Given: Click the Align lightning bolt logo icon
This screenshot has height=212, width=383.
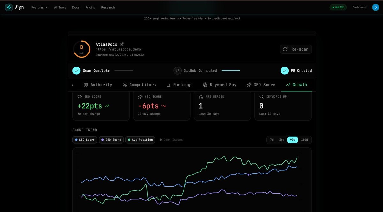Looking at the screenshot, I should pyautogui.click(x=9, y=7).
